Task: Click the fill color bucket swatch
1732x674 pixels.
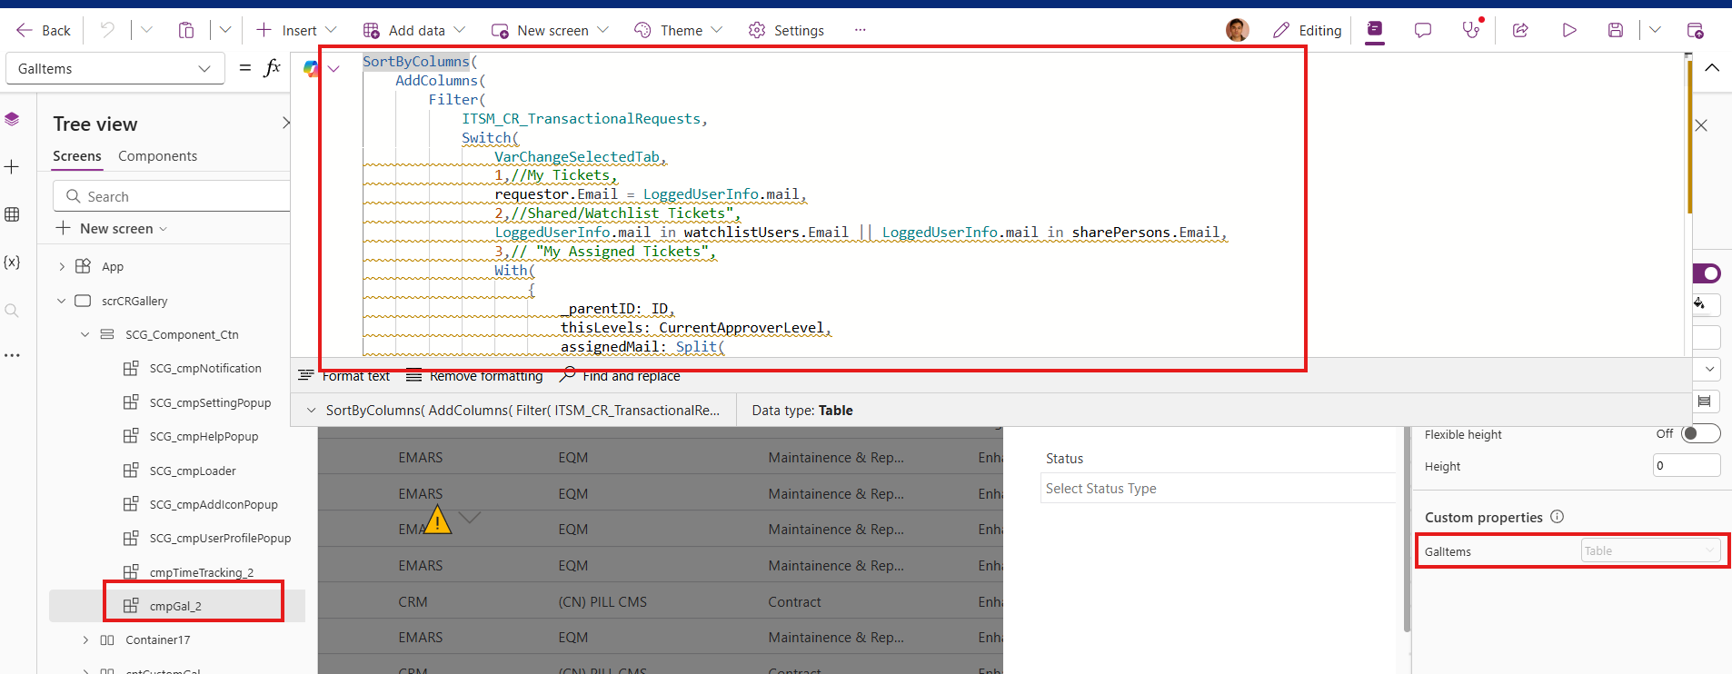Action: coord(1701,303)
